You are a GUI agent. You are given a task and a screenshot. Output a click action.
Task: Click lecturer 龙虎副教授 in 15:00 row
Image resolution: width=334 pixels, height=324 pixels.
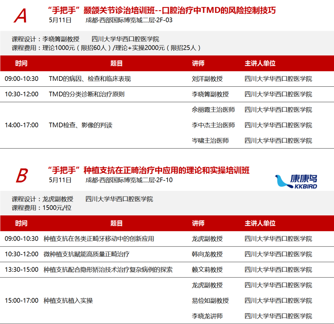pos(207,285)
